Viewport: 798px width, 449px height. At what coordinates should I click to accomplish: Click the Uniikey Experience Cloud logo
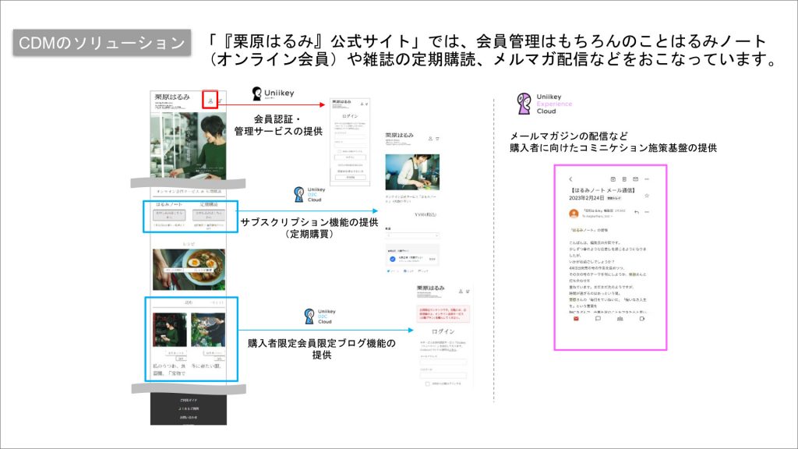545,104
